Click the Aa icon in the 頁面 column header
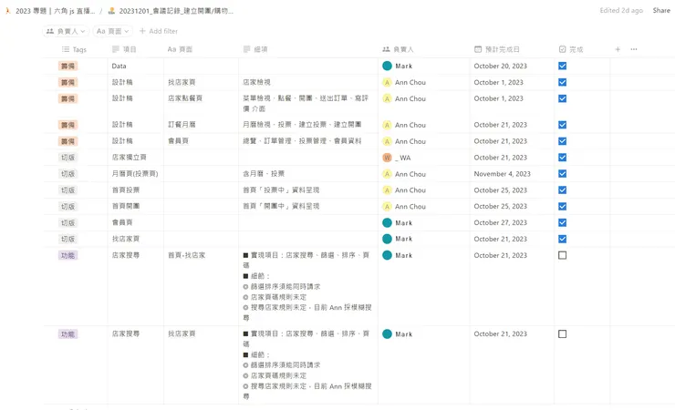This screenshot has height=410, width=675. (x=171, y=49)
